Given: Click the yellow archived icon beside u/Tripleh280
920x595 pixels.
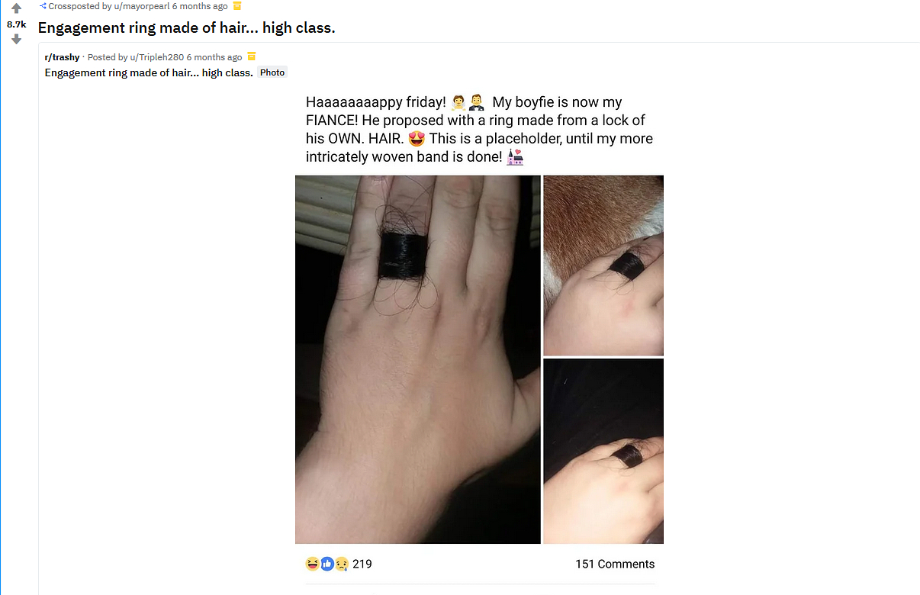Looking at the screenshot, I should point(252,56).
